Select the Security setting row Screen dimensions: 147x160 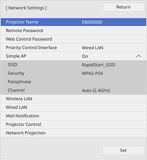[73, 73]
